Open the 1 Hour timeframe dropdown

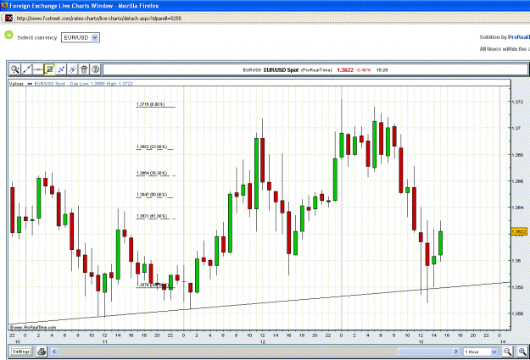[480, 352]
